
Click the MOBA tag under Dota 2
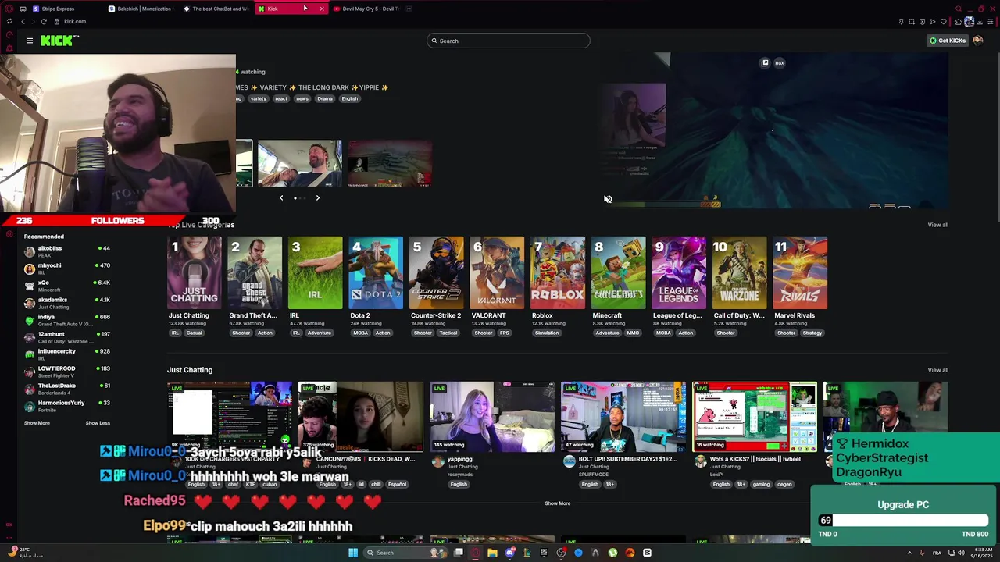coord(360,333)
